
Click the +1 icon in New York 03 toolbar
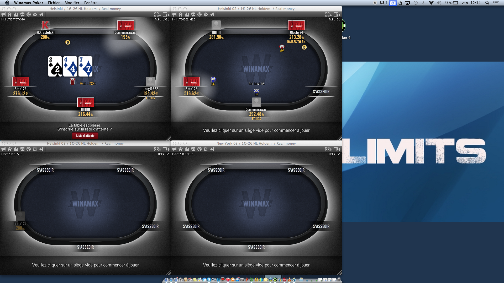[212, 149]
